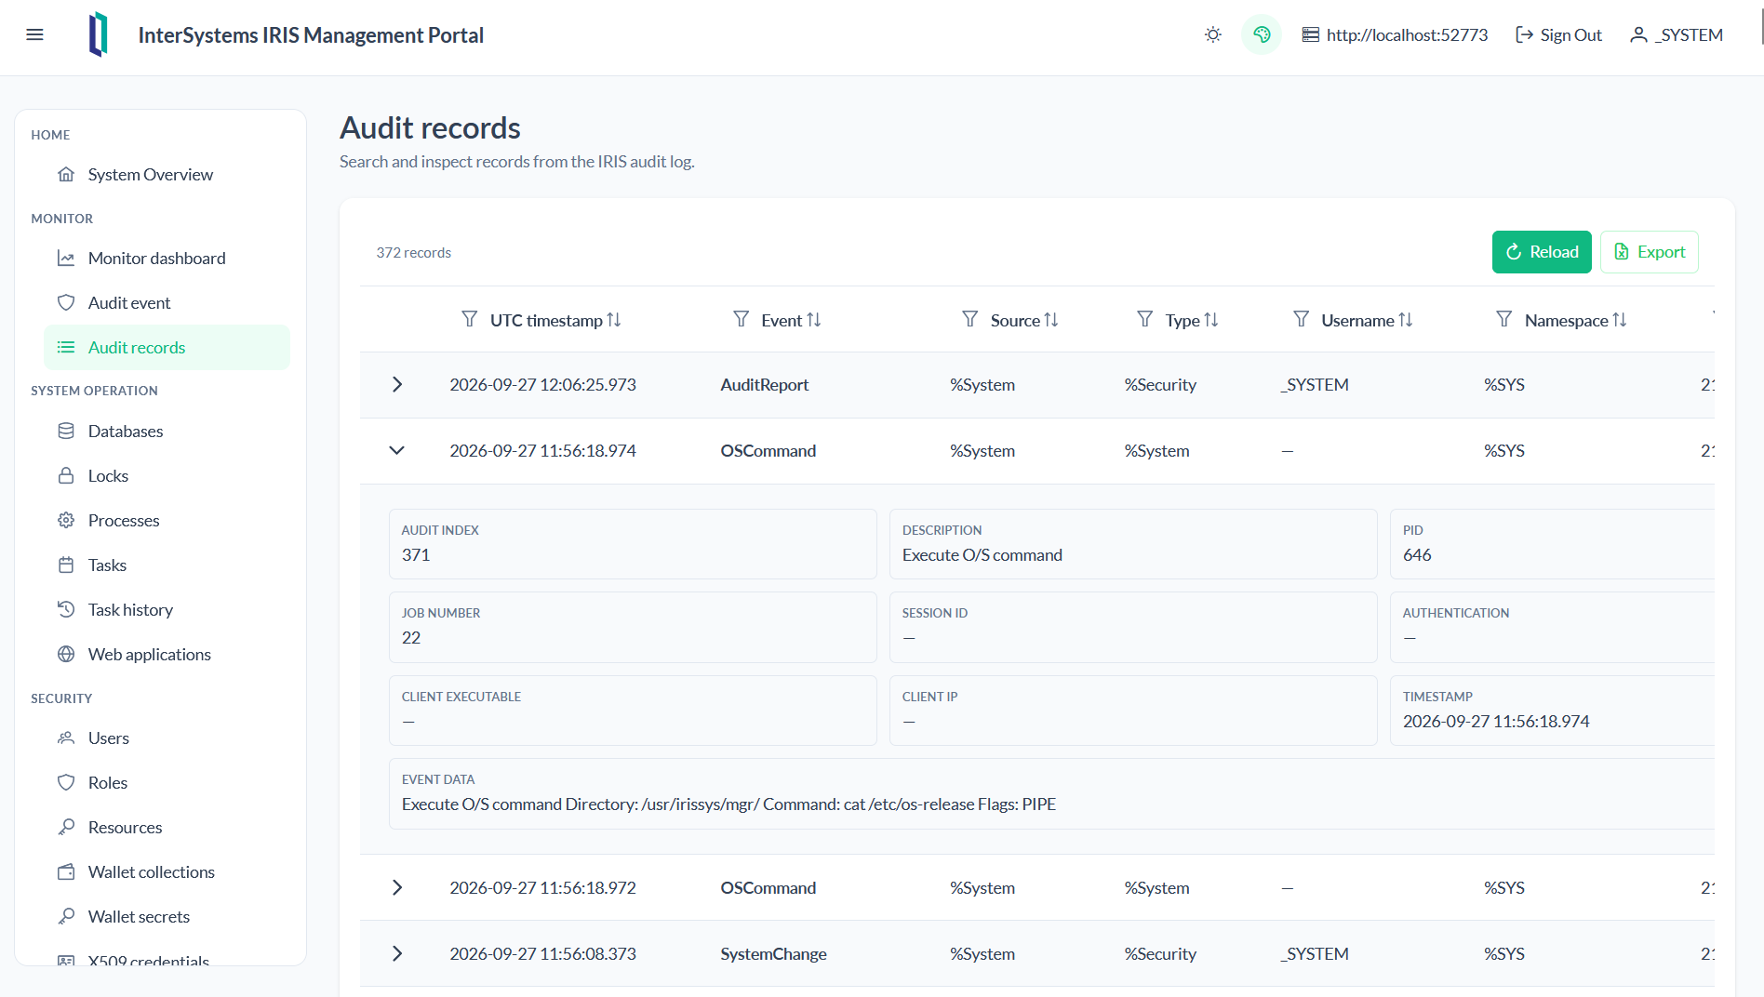Image resolution: width=1764 pixels, height=997 pixels.
Task: Click the InterSystems IRIS logo
Action: coord(98,35)
